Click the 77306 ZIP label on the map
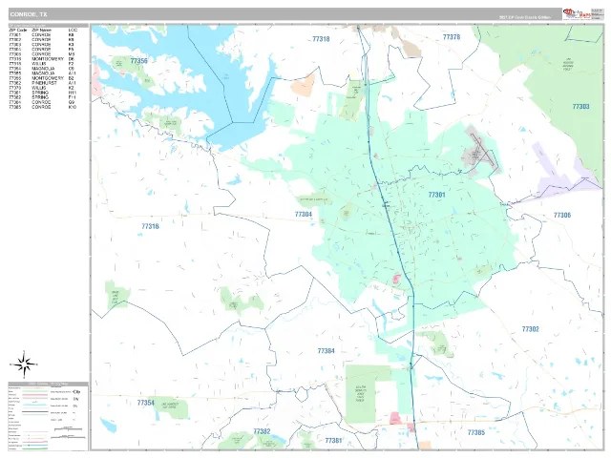 (562, 215)
